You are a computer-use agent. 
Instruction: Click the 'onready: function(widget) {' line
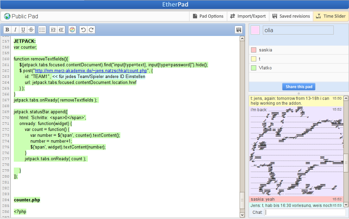tap(45, 123)
